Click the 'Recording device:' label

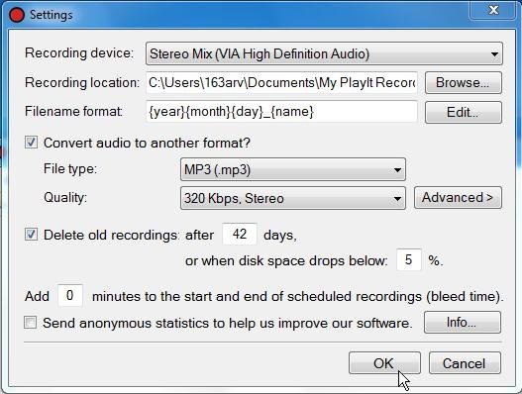79,53
